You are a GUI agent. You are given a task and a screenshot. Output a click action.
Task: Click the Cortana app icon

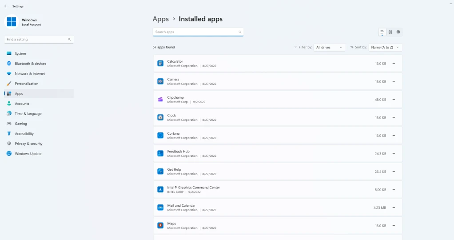point(160,136)
